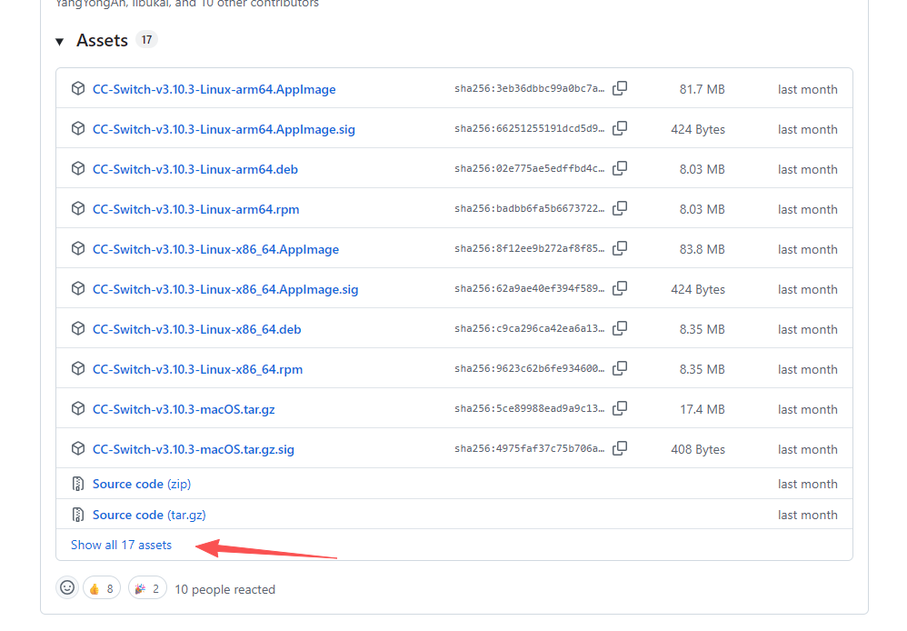
Task: Download Source code (tar.gz)
Action: [149, 515]
